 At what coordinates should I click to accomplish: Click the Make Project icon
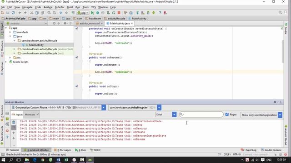(x=73, y=13)
